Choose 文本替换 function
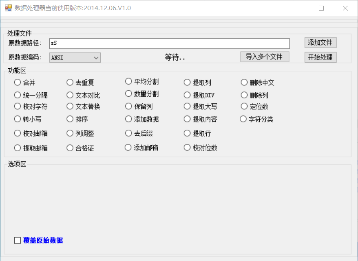 point(70,107)
